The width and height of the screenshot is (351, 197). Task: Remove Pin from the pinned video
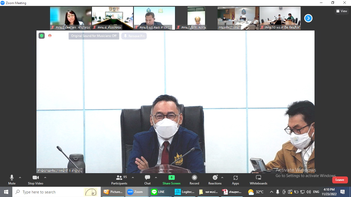coord(134,36)
